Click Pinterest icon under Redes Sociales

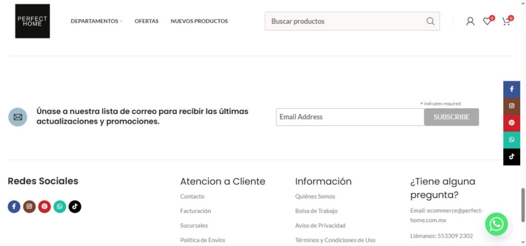[x=45, y=207]
